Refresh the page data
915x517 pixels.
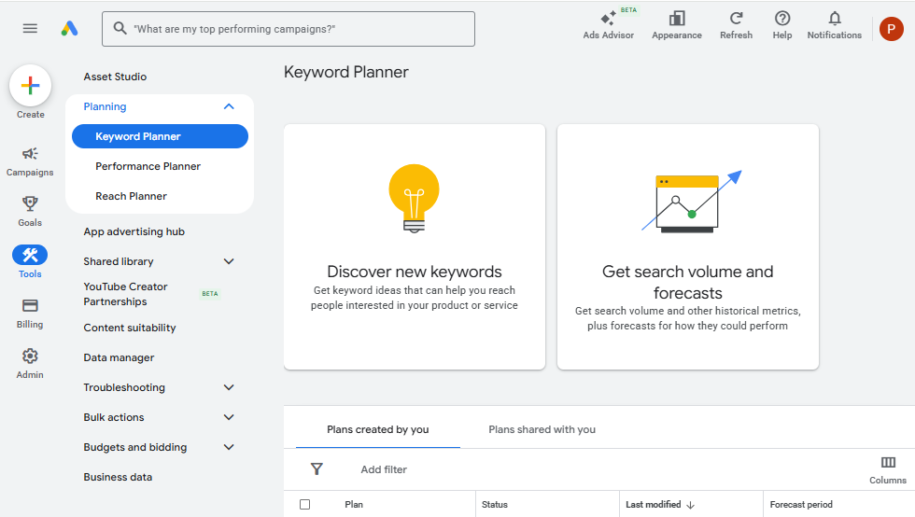click(x=736, y=25)
